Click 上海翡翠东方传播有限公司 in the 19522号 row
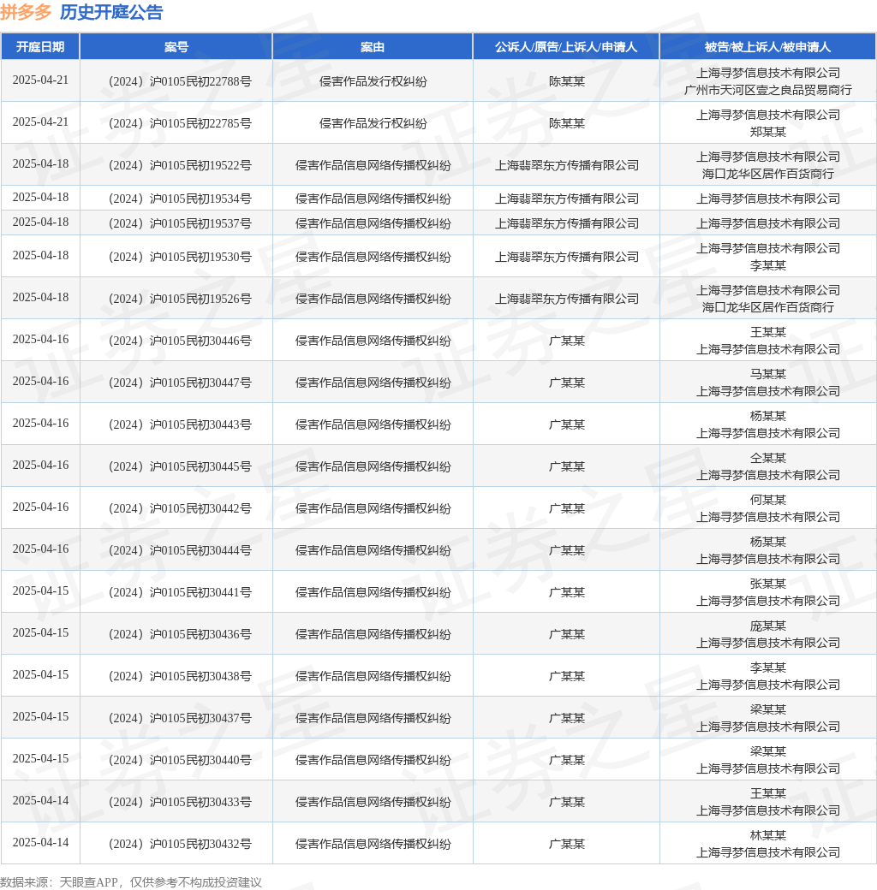Image resolution: width=877 pixels, height=890 pixels. pos(566,165)
